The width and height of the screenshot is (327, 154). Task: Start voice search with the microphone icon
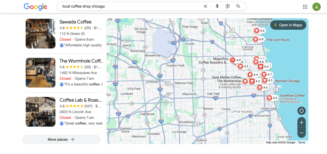click(217, 6)
